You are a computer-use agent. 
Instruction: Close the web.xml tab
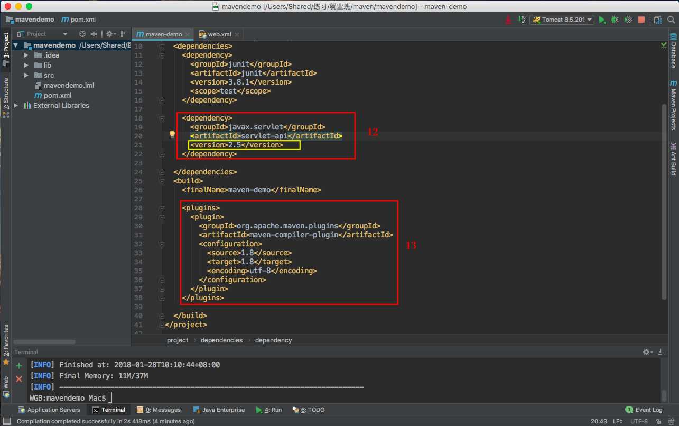[237, 34]
